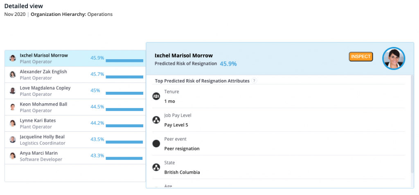Image resolution: width=419 pixels, height=195 pixels.
Task: Click the Nov 2020 date label
Action: [15, 14]
